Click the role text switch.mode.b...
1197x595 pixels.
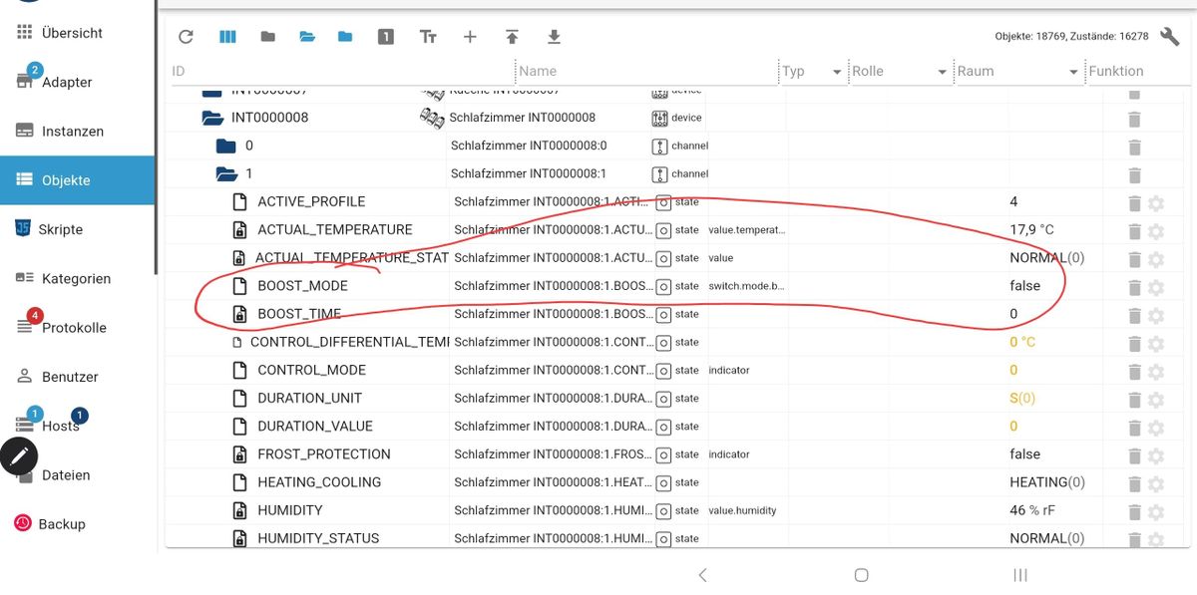click(x=747, y=286)
